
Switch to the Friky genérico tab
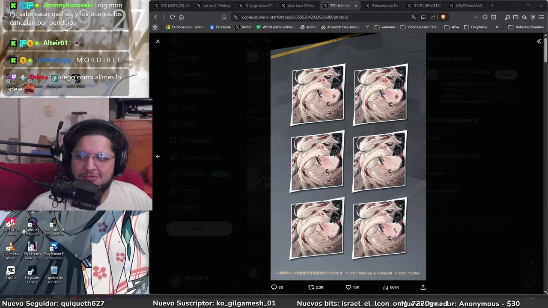[x=256, y=6]
